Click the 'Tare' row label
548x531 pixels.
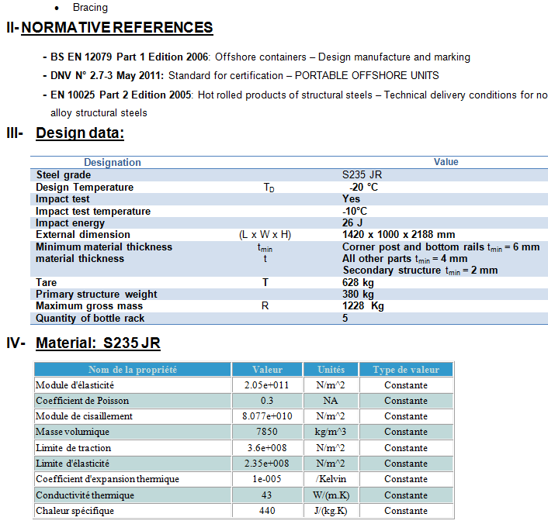click(x=46, y=282)
